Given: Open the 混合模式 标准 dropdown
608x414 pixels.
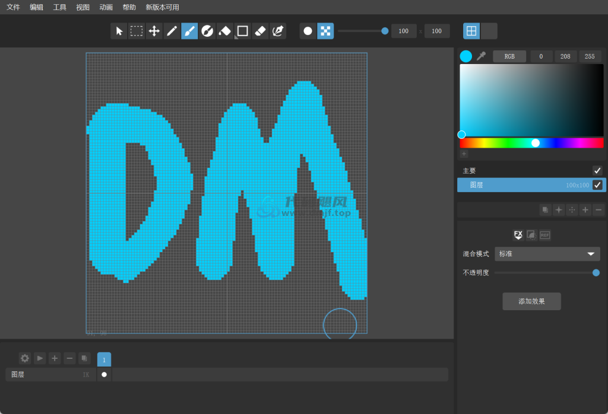Looking at the screenshot, I should pyautogui.click(x=547, y=254).
